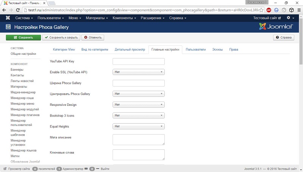Click the Joomla logo icon in top menu

coord(8,18)
